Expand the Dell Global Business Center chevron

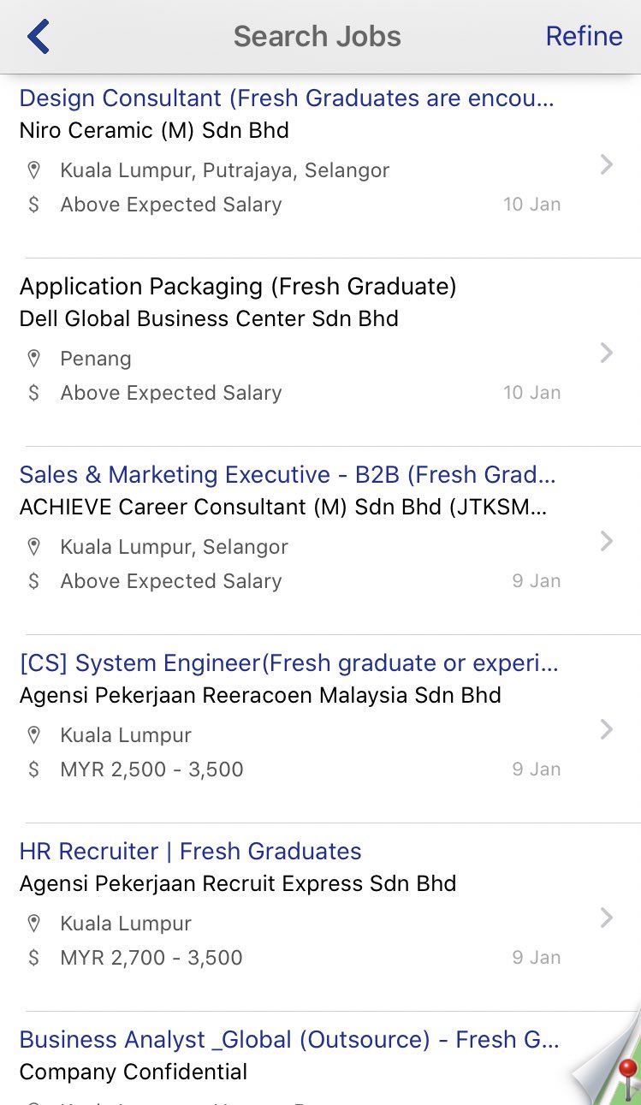pyautogui.click(x=607, y=353)
